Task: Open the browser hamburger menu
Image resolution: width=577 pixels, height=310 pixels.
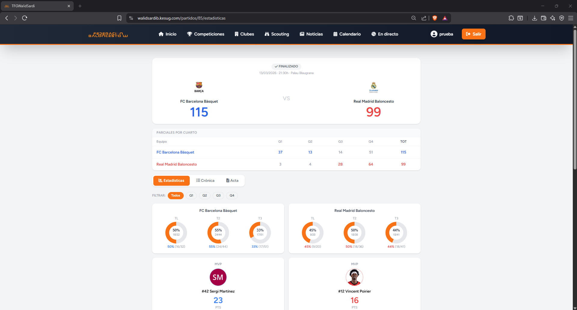Action: (x=570, y=18)
